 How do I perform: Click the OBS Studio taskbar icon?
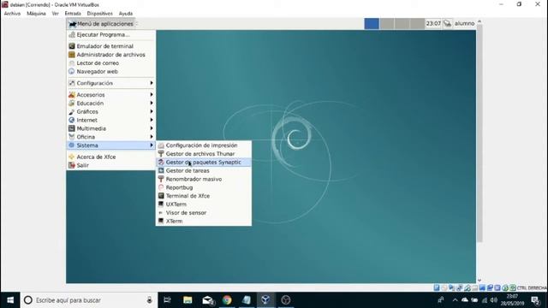click(285, 300)
